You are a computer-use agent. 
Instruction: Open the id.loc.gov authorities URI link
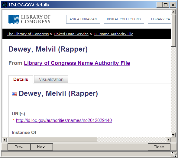[64, 120]
